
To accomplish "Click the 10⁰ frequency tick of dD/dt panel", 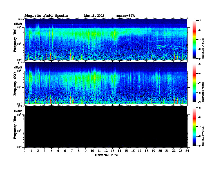I will pos(19,87).
